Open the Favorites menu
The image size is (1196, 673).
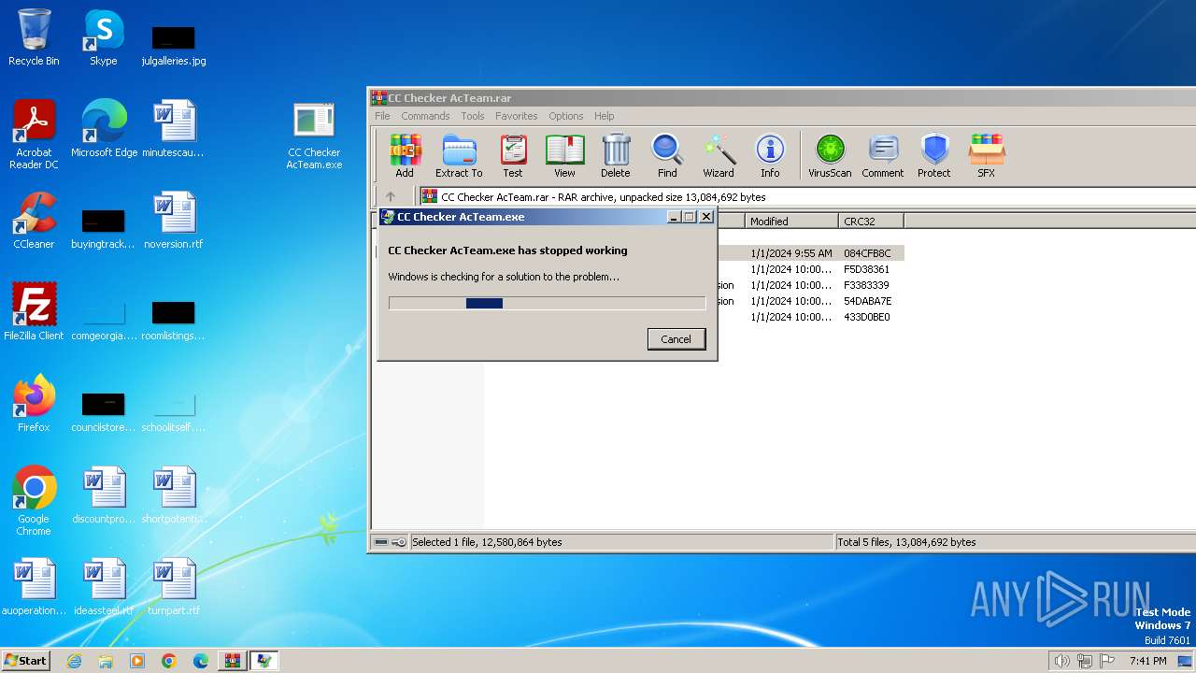[517, 116]
